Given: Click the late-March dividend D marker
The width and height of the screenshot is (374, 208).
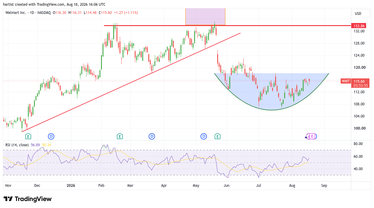Looking at the screenshot, I should pos(152,137).
